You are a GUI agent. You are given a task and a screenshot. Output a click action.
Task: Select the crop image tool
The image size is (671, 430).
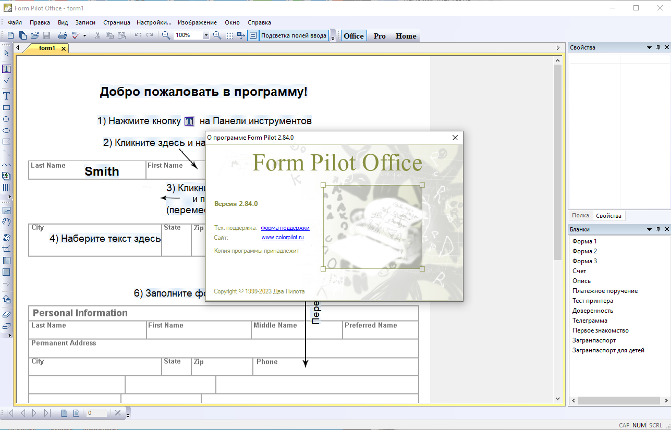pos(7,249)
